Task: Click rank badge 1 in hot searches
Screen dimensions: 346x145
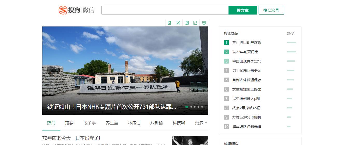Action: click(226, 43)
